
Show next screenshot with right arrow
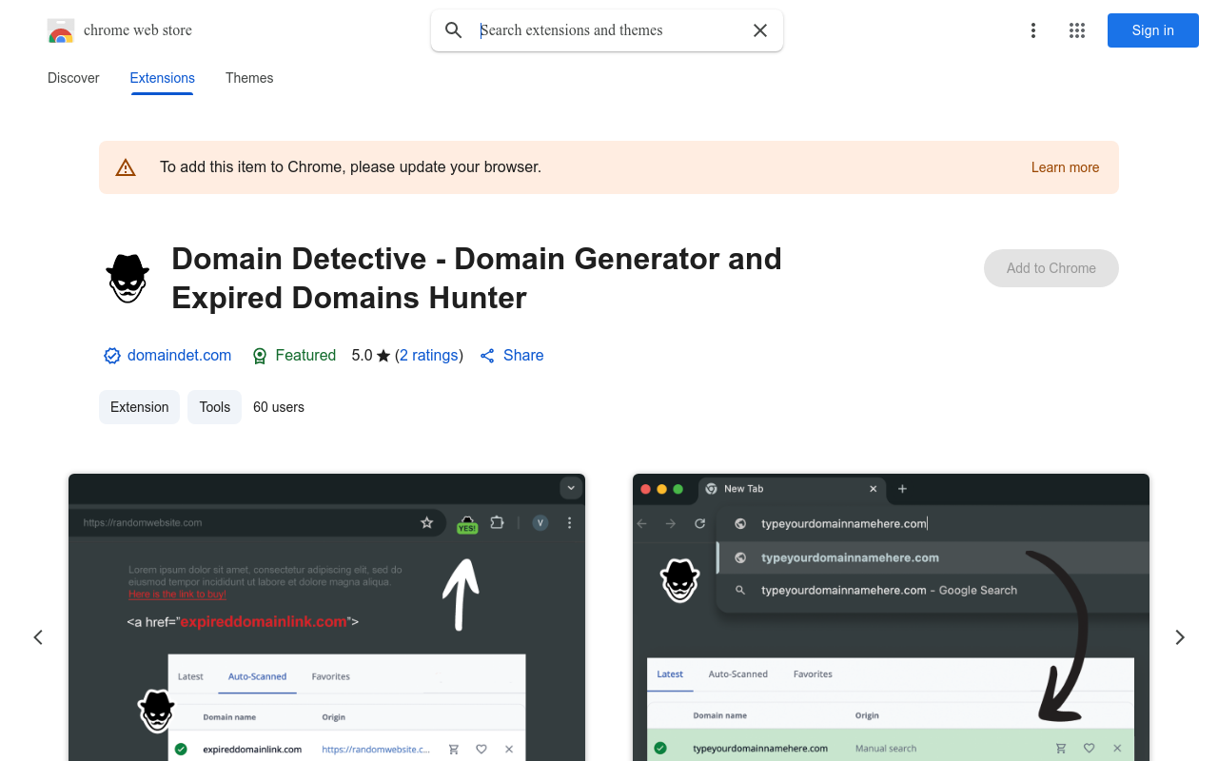point(1180,637)
